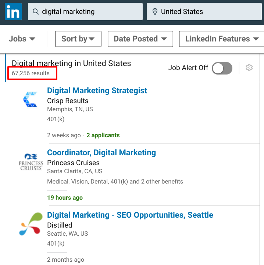The image size is (264, 265).
Task: Turn on the Job Alert toggle
Action: pos(222,68)
